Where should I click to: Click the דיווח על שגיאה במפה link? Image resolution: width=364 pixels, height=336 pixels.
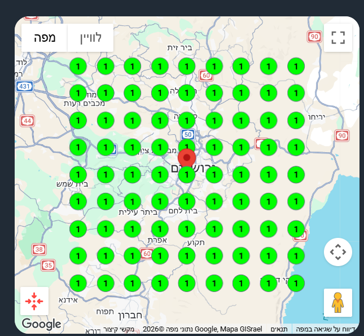(326, 329)
